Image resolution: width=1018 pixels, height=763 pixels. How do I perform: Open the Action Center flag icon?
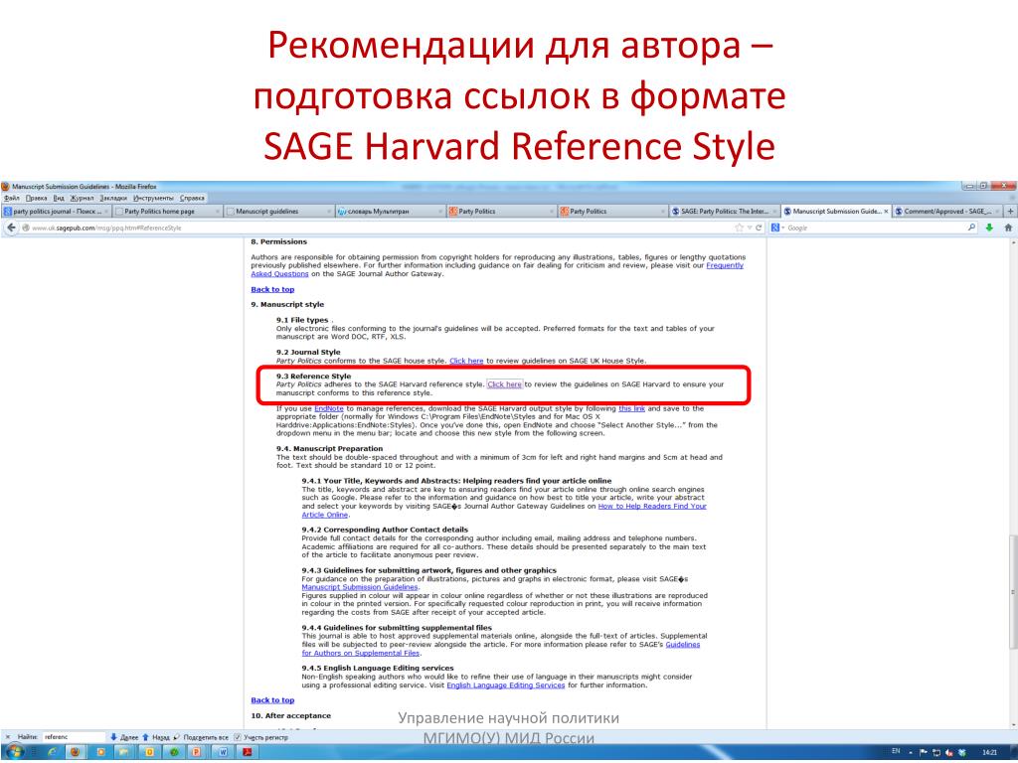(x=924, y=752)
